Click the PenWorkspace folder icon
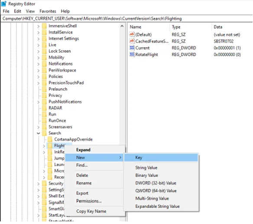This screenshot has height=224, width=253. [x=44, y=70]
